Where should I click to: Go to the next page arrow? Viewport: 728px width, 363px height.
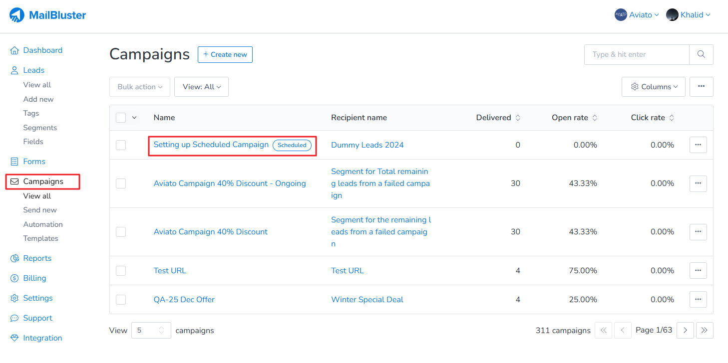(685, 330)
